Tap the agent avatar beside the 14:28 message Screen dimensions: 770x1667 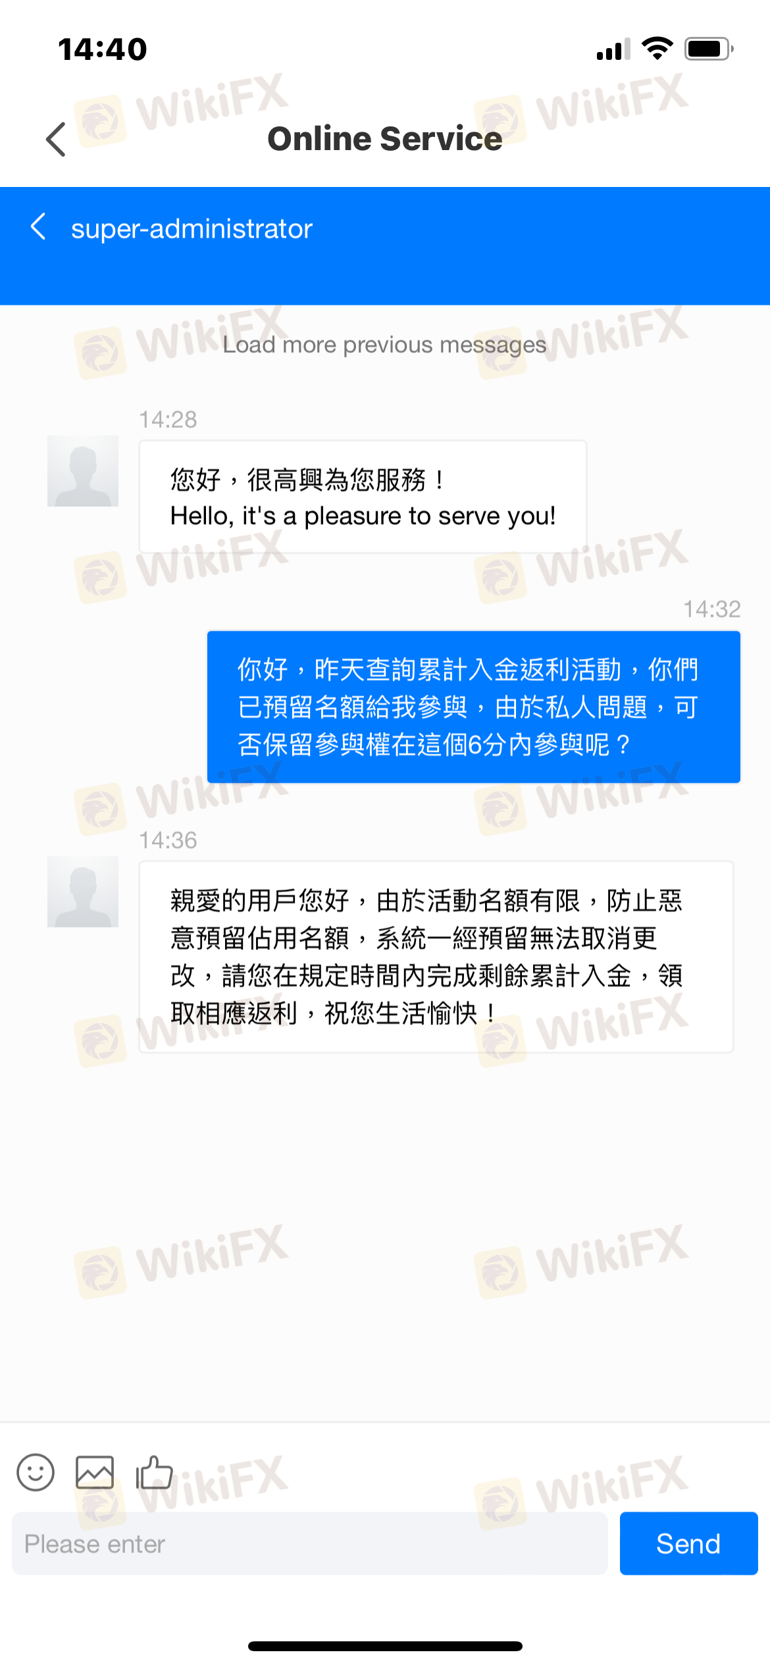click(83, 471)
